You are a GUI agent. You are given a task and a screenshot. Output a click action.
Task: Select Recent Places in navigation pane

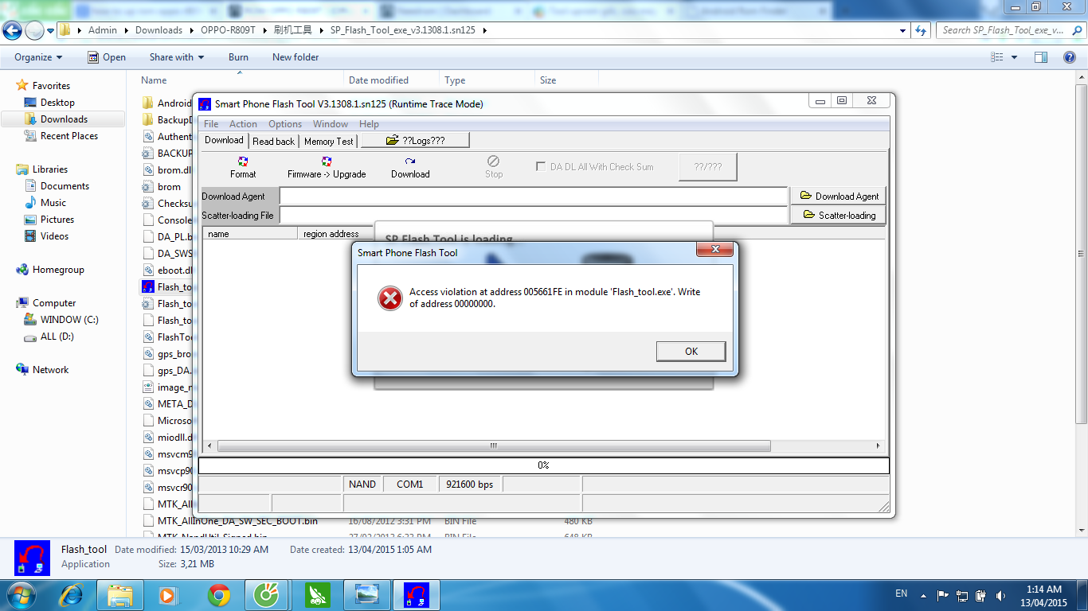coord(69,136)
